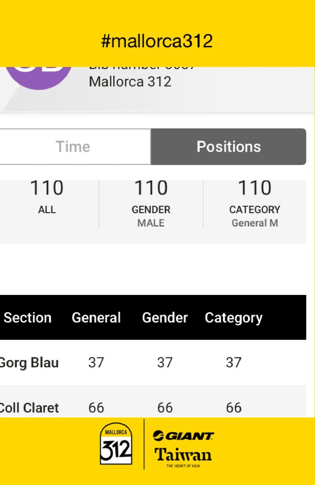
Task: Tap the GENDER MALE position stat
Action: [151, 203]
